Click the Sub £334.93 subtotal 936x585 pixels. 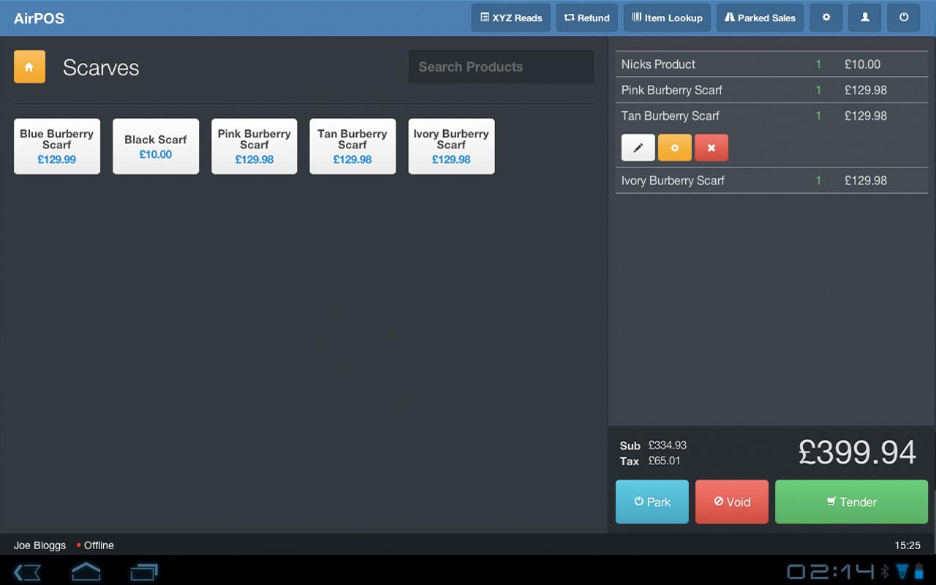coord(653,445)
